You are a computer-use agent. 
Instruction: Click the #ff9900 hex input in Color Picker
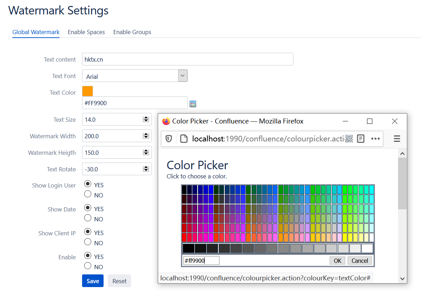[201, 261]
